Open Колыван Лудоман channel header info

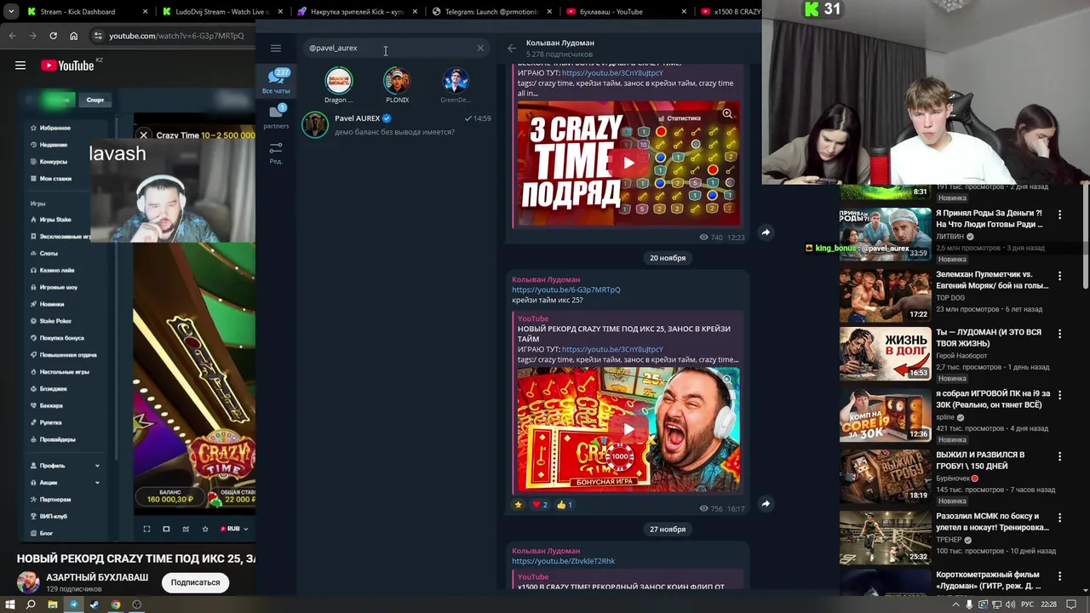[559, 48]
